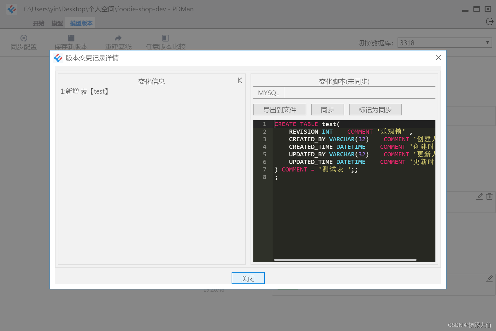The image size is (496, 331).
Task: Click the 变化信息 panel heading
Action: (151, 81)
